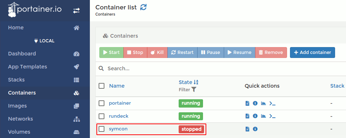Open console for rundeck container
346x138 pixels.
coord(273,116)
